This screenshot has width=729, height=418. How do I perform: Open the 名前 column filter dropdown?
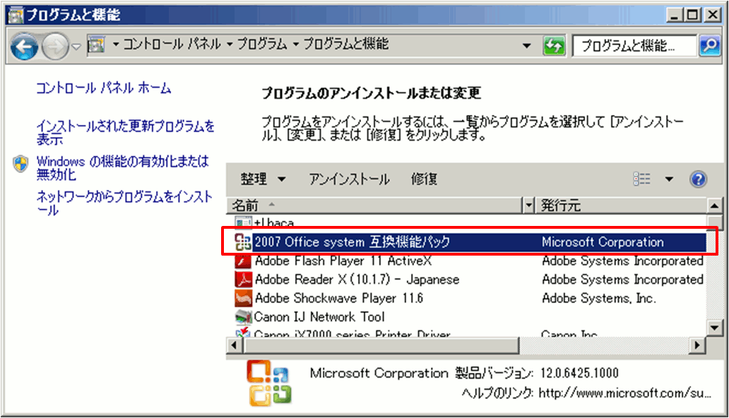(x=528, y=205)
